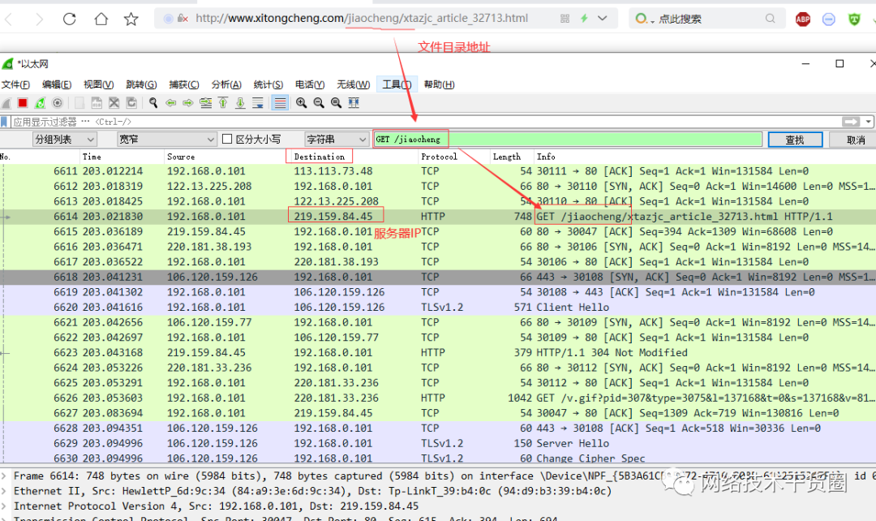876x521 pixels.
Task: Click the open capture file toolbar icon
Action: point(79,103)
